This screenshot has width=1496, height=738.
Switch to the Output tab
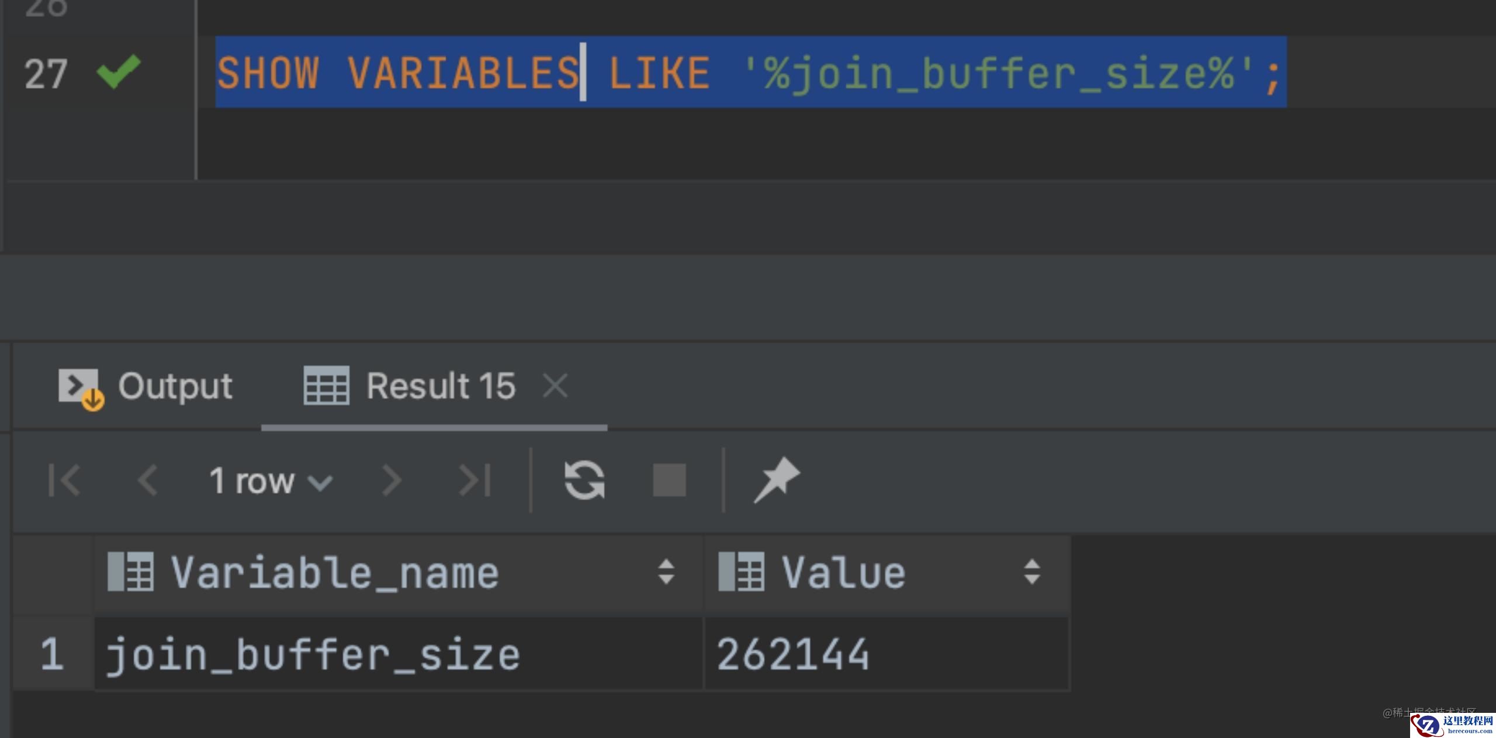146,386
